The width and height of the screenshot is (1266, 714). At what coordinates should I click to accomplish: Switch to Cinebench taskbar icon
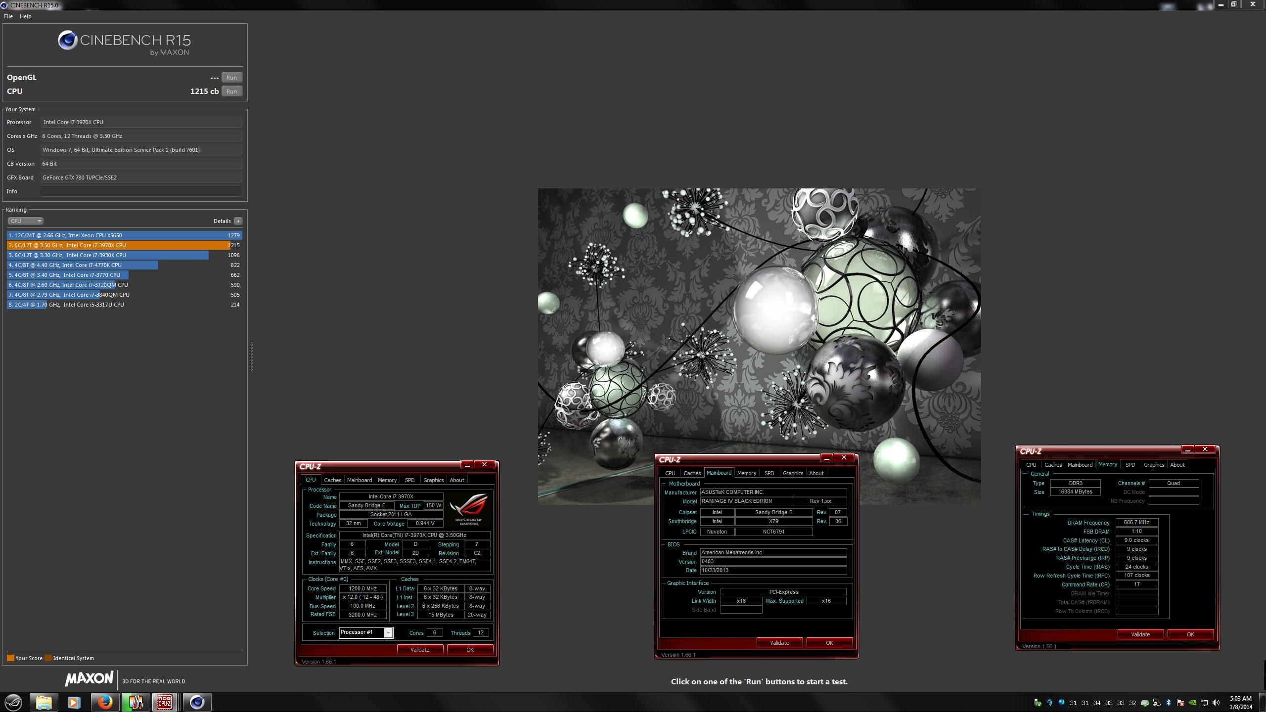point(197,702)
